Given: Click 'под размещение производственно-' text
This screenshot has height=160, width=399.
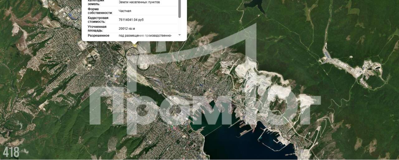Looking at the screenshot, I should coord(145,36).
